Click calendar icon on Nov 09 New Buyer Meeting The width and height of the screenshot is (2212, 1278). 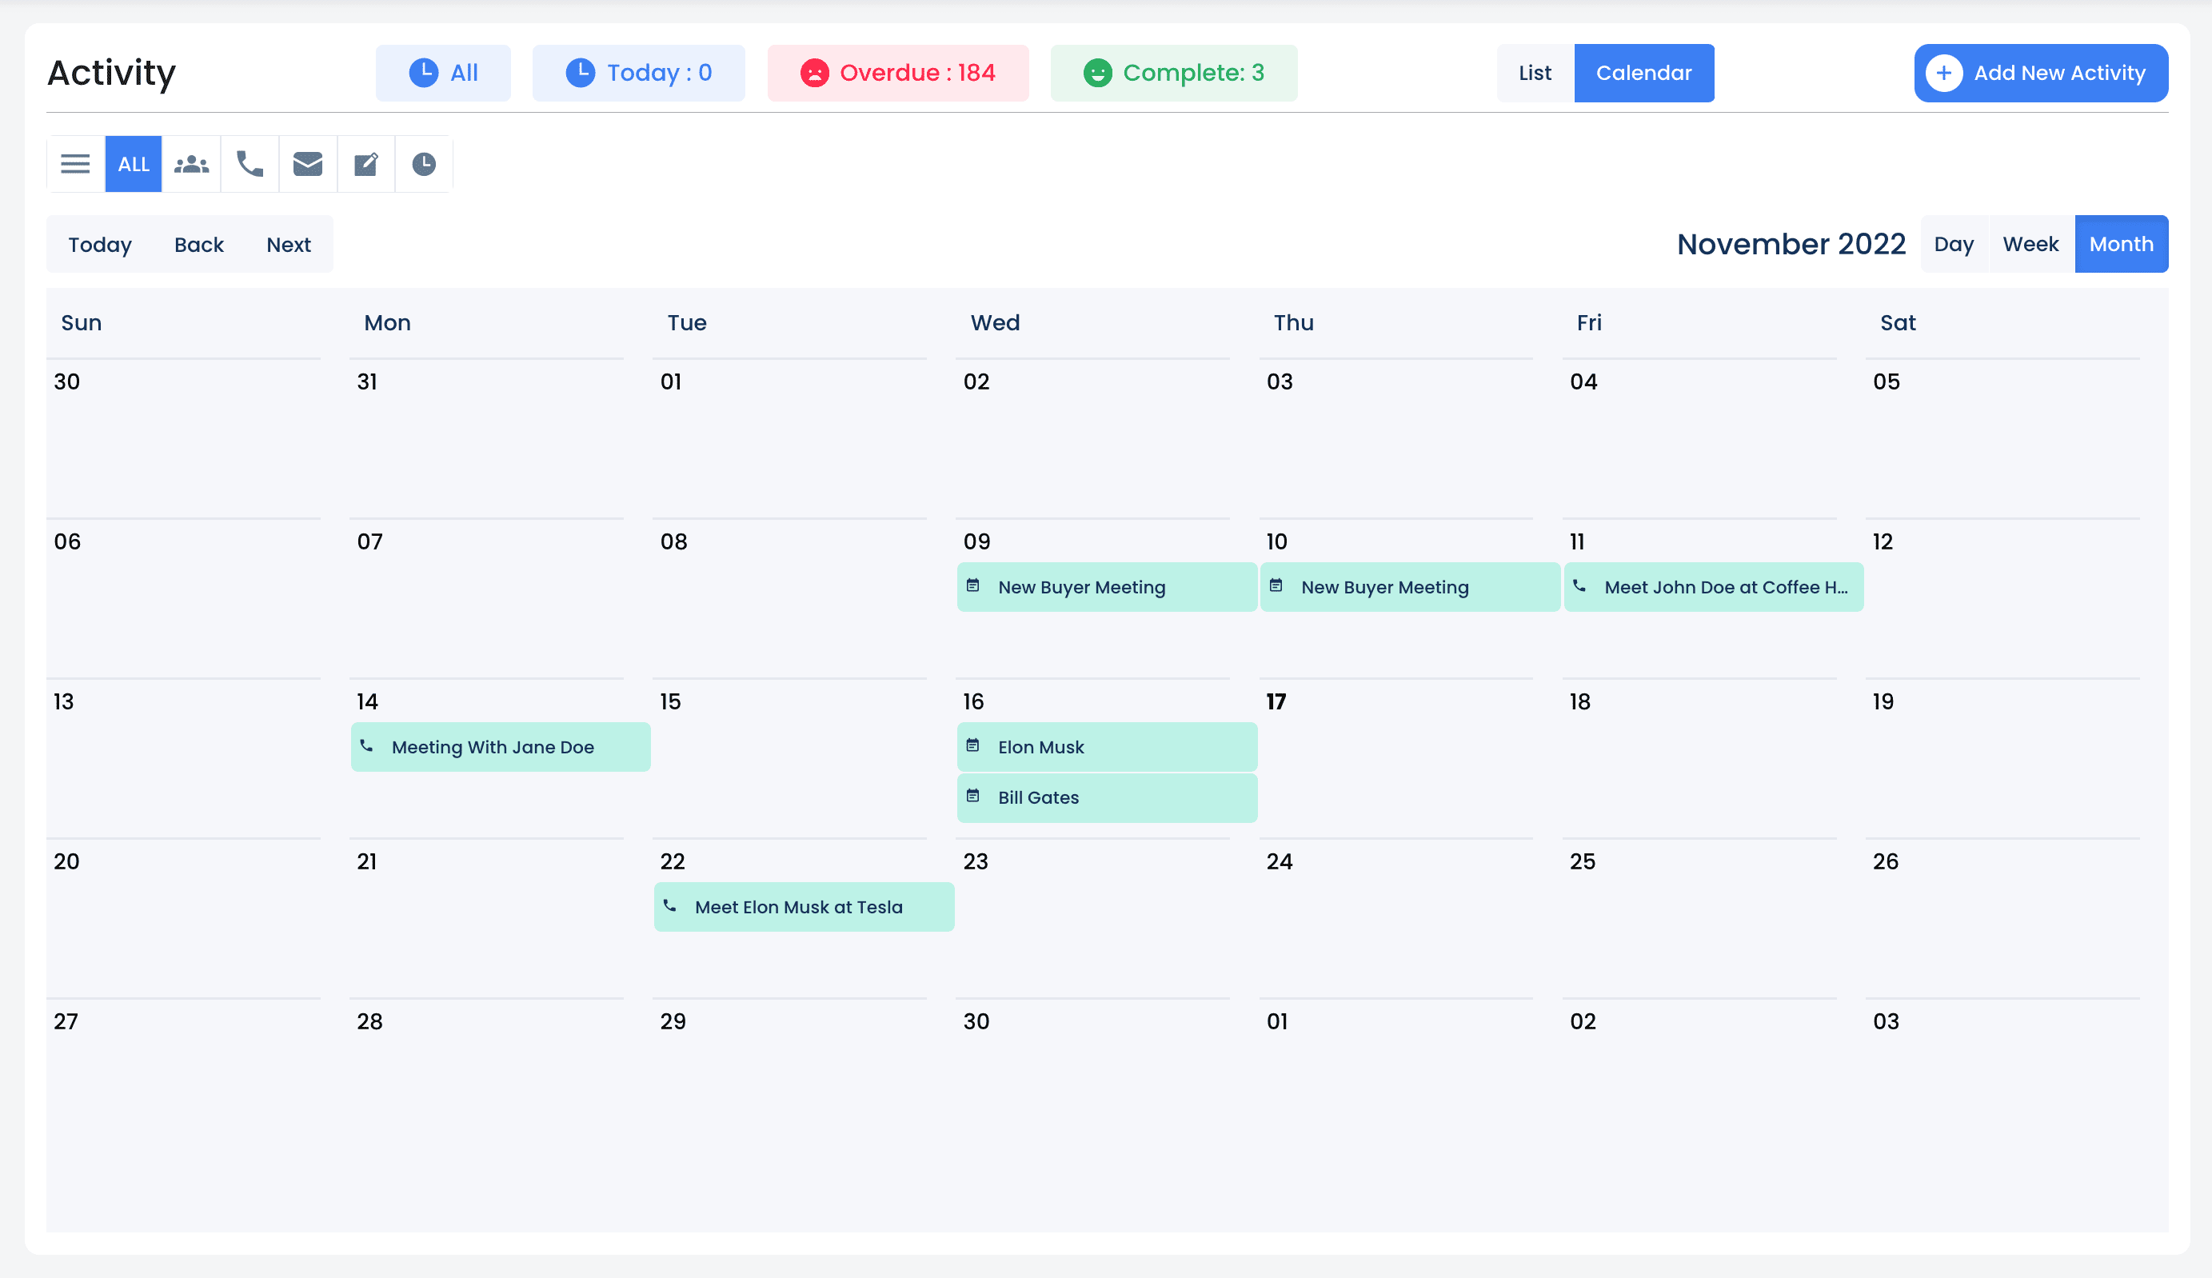click(973, 585)
